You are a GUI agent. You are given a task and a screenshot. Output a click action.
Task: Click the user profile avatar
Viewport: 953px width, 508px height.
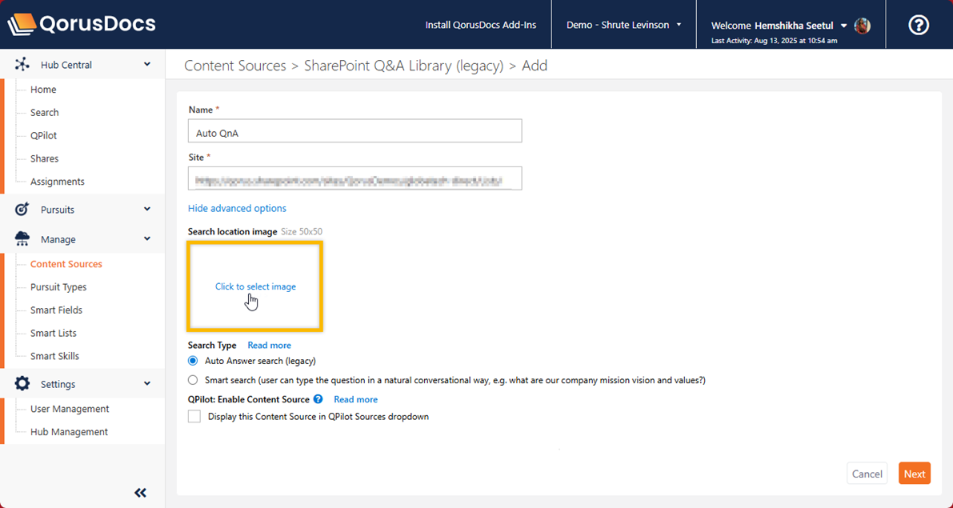(863, 26)
